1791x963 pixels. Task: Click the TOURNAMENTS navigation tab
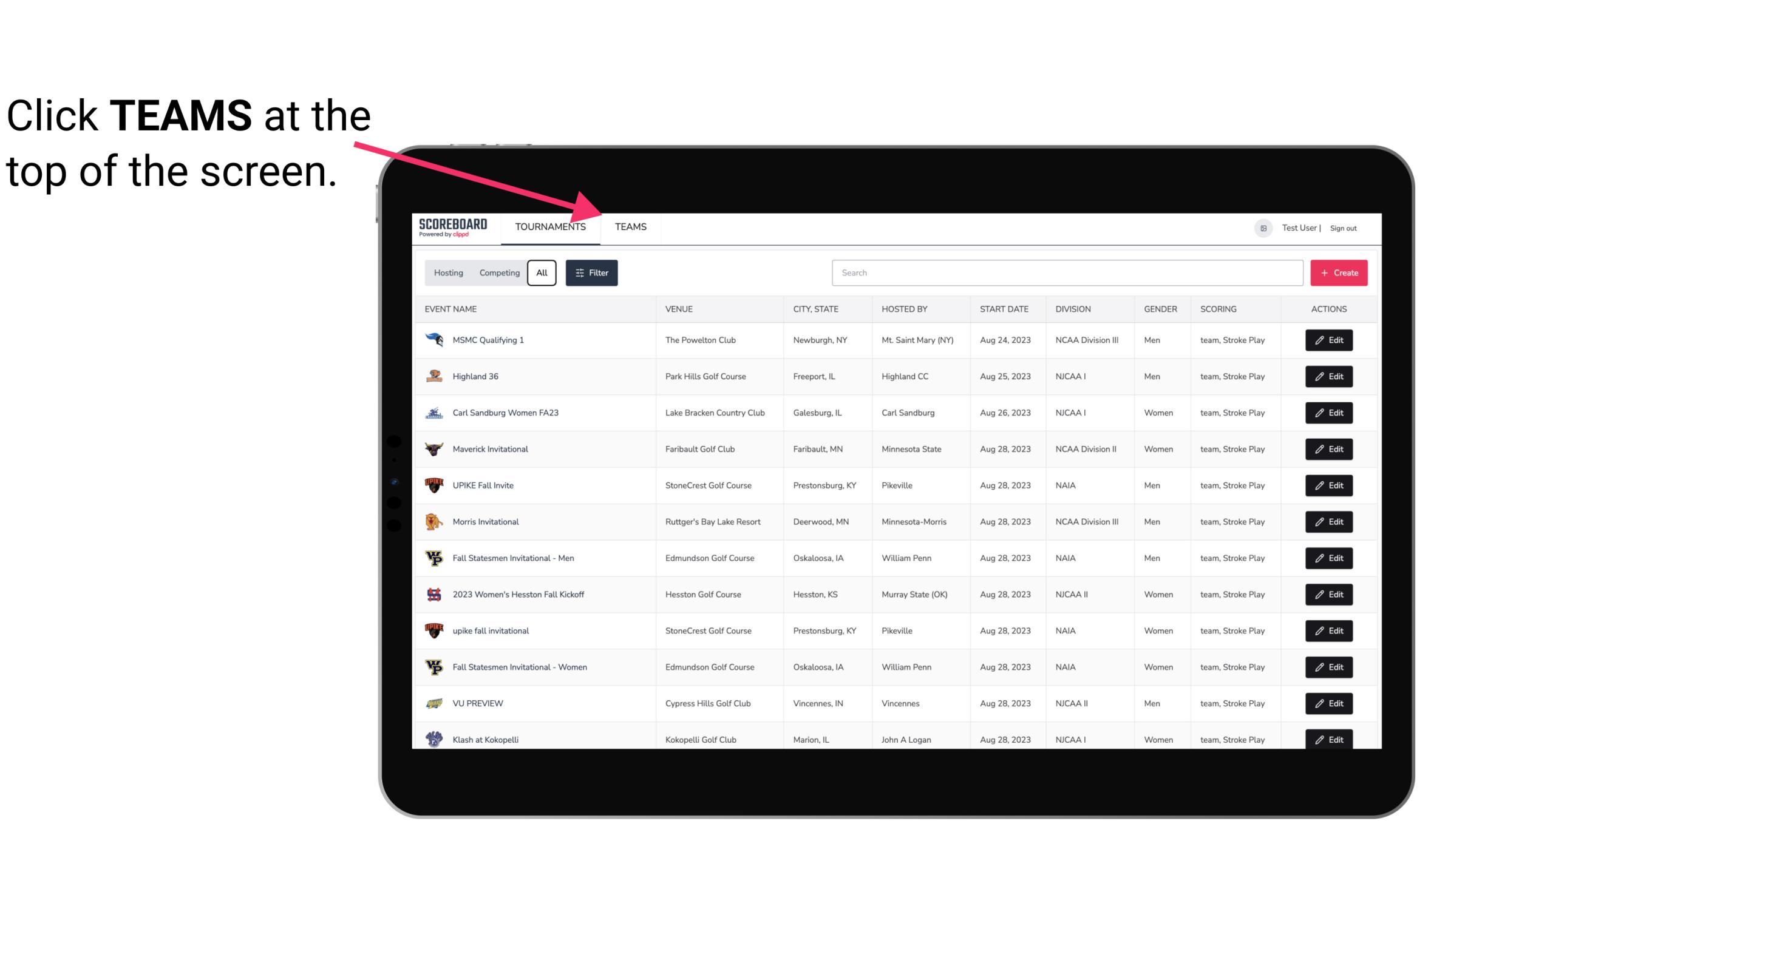point(550,228)
